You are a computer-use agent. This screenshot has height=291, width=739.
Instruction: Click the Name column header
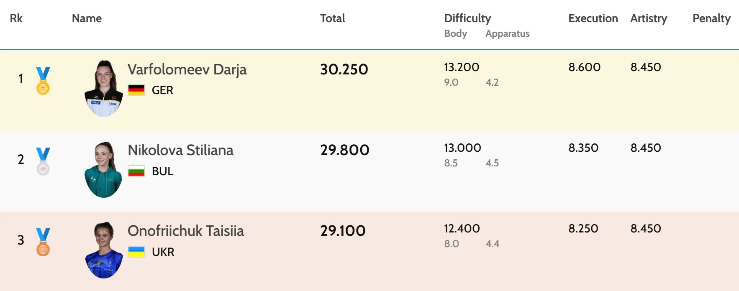point(87,18)
